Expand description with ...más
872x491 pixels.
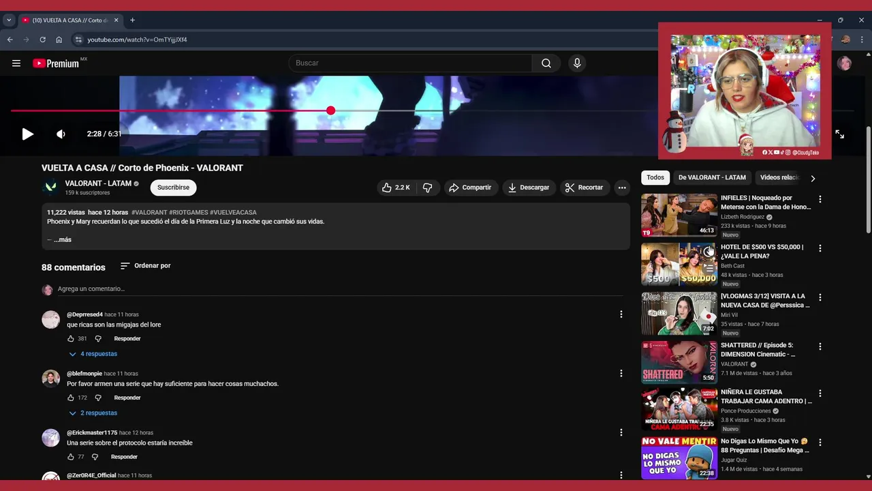coord(62,239)
